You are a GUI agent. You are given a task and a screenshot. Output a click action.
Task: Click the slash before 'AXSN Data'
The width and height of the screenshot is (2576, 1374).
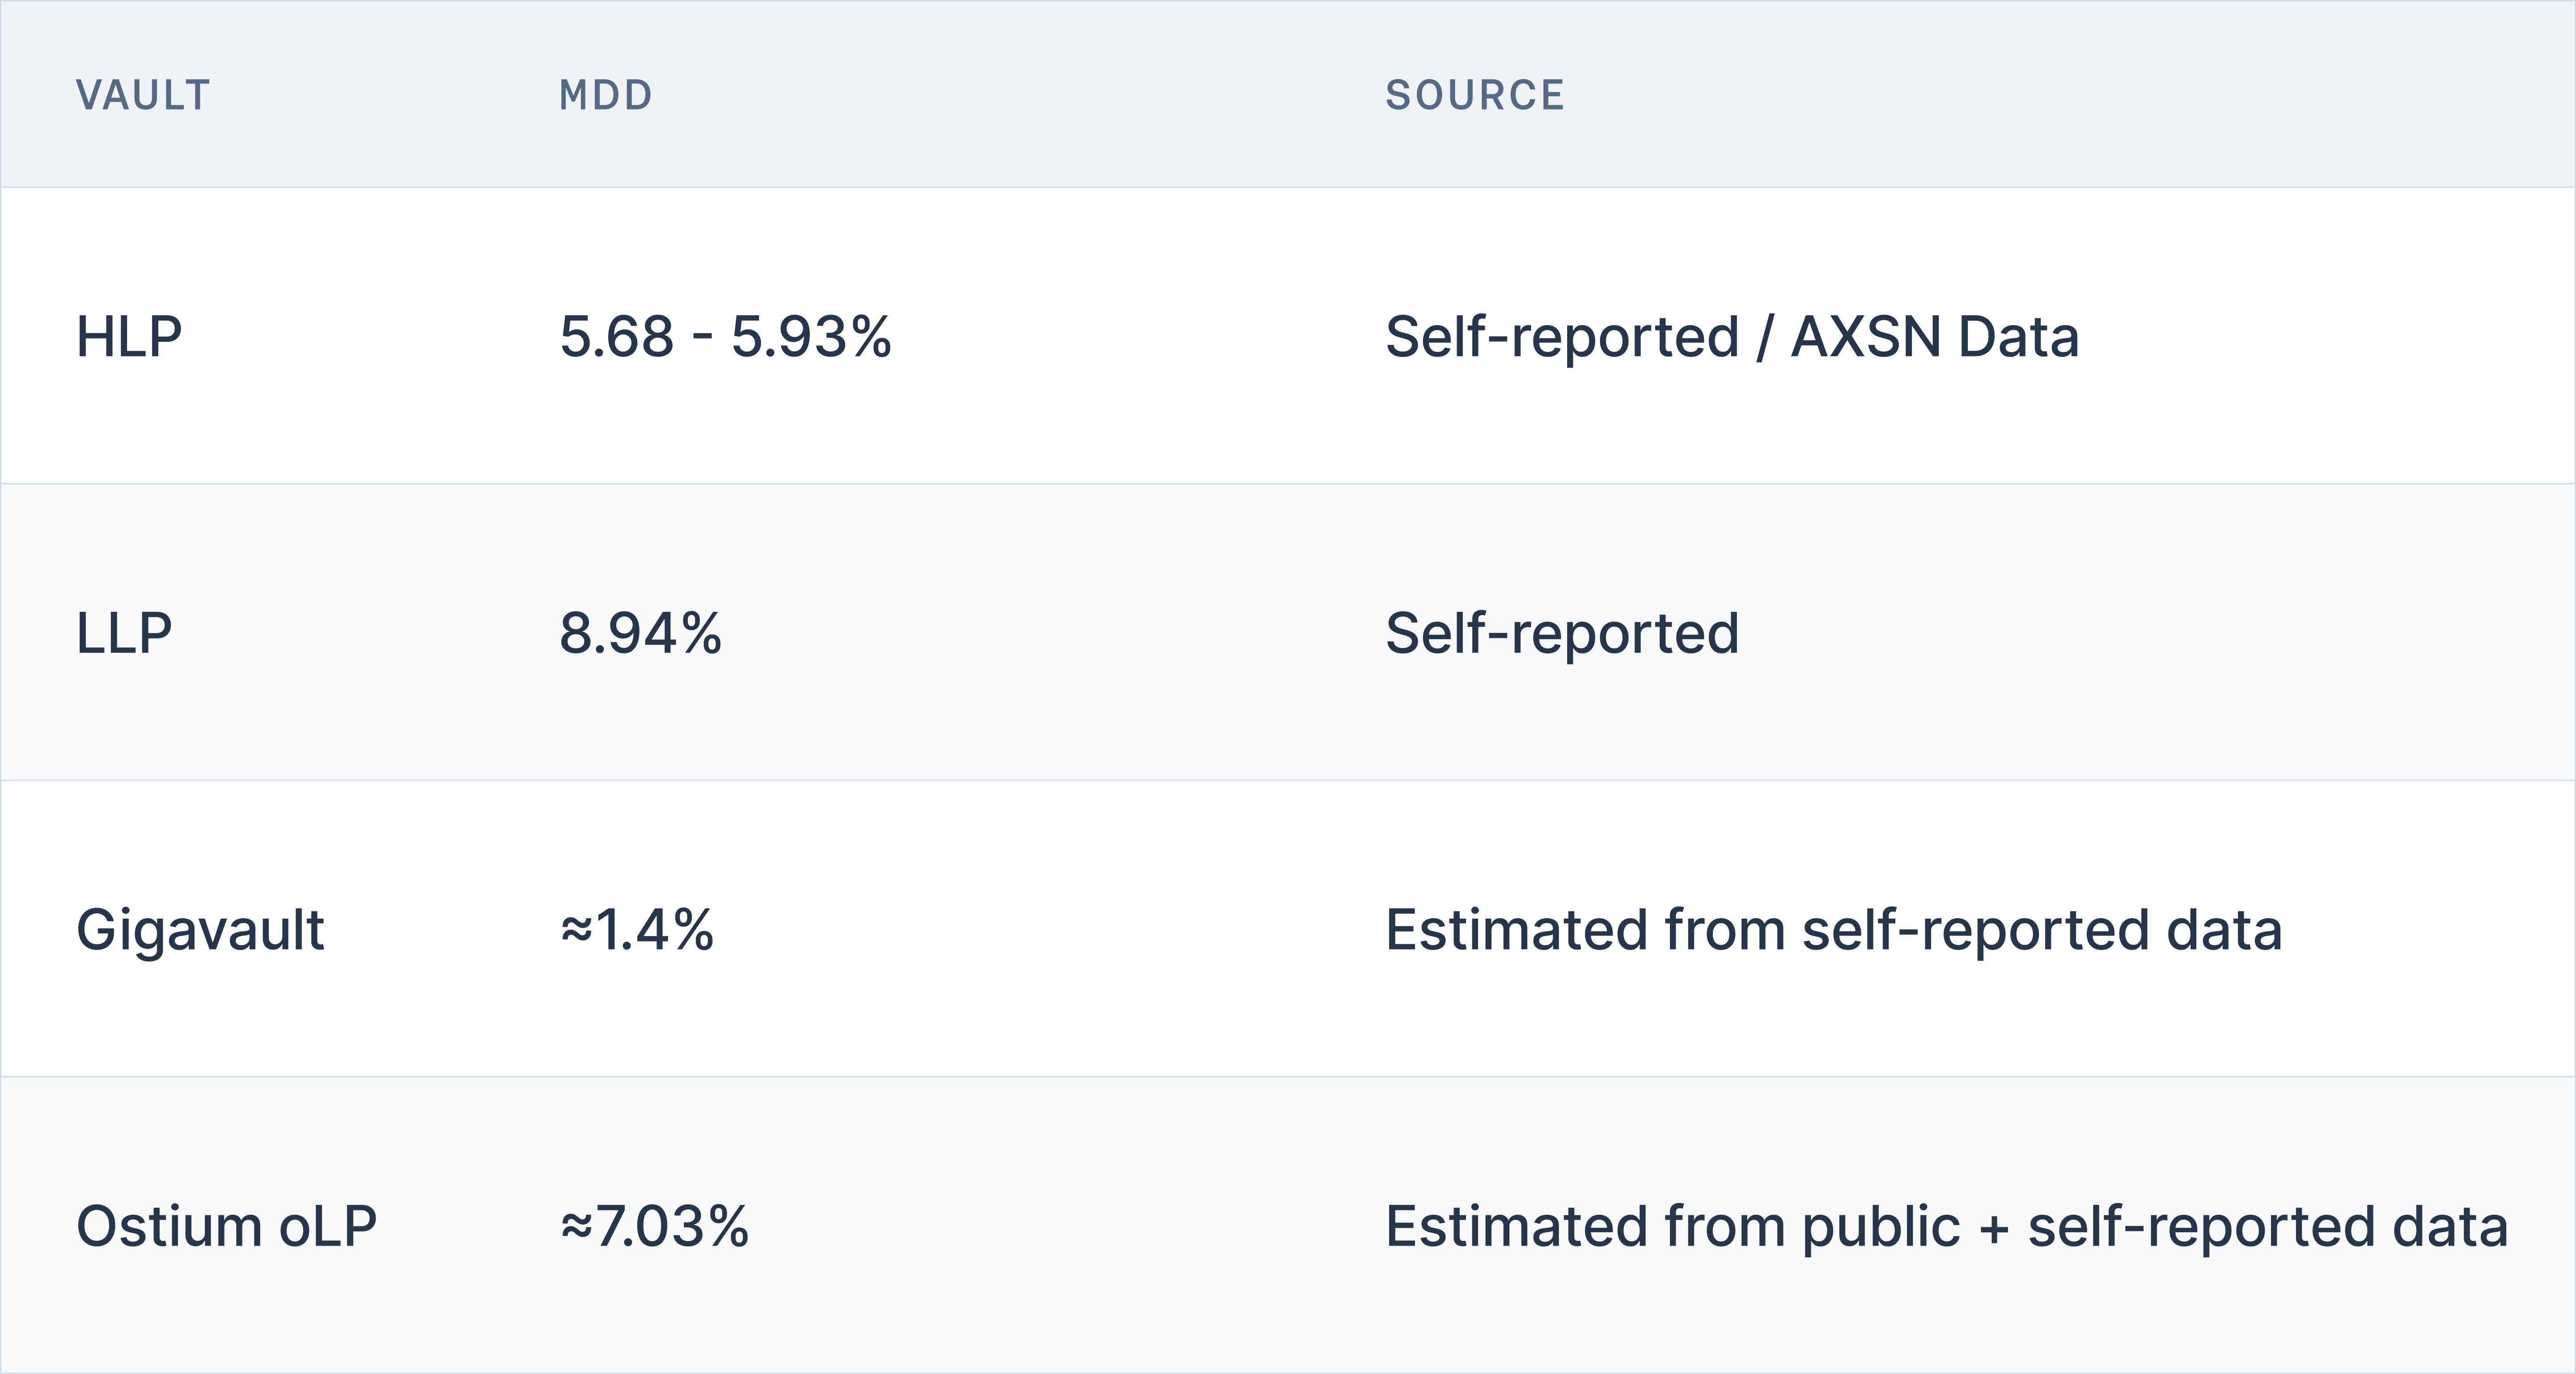(x=1764, y=336)
